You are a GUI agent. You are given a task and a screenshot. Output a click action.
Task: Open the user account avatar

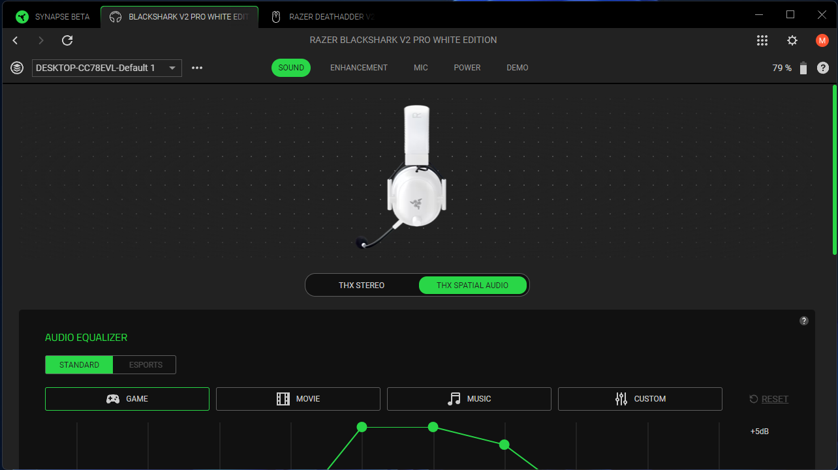(x=822, y=40)
